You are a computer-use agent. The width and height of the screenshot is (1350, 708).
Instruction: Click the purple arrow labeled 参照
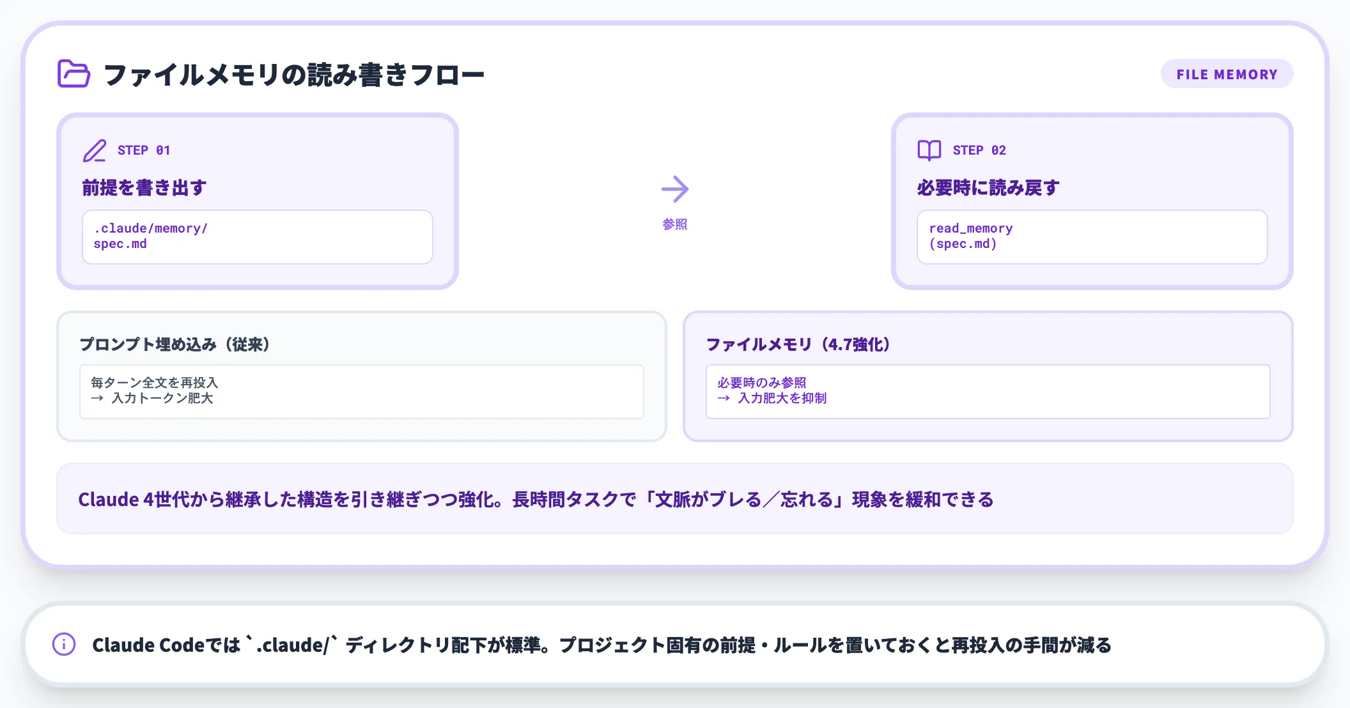[x=676, y=189]
